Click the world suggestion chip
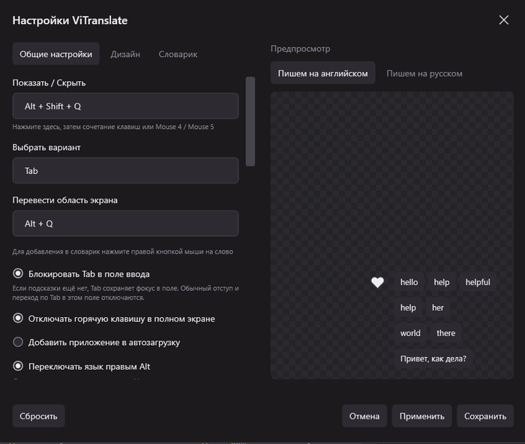 click(410, 333)
